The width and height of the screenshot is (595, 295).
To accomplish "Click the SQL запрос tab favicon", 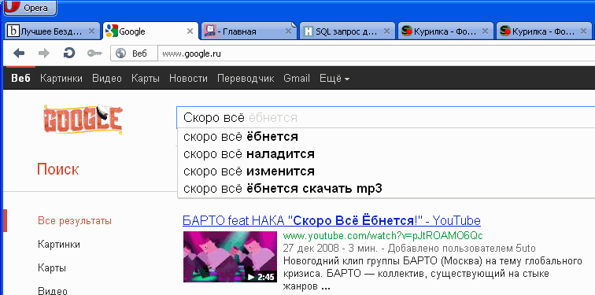I will click(309, 31).
